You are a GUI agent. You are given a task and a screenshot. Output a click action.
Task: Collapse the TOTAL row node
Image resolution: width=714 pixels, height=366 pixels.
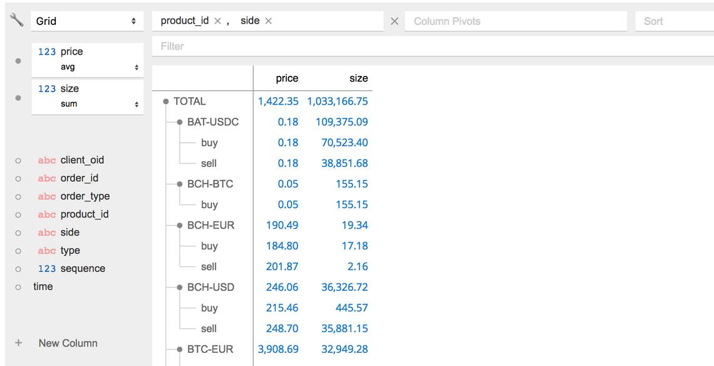(x=166, y=102)
